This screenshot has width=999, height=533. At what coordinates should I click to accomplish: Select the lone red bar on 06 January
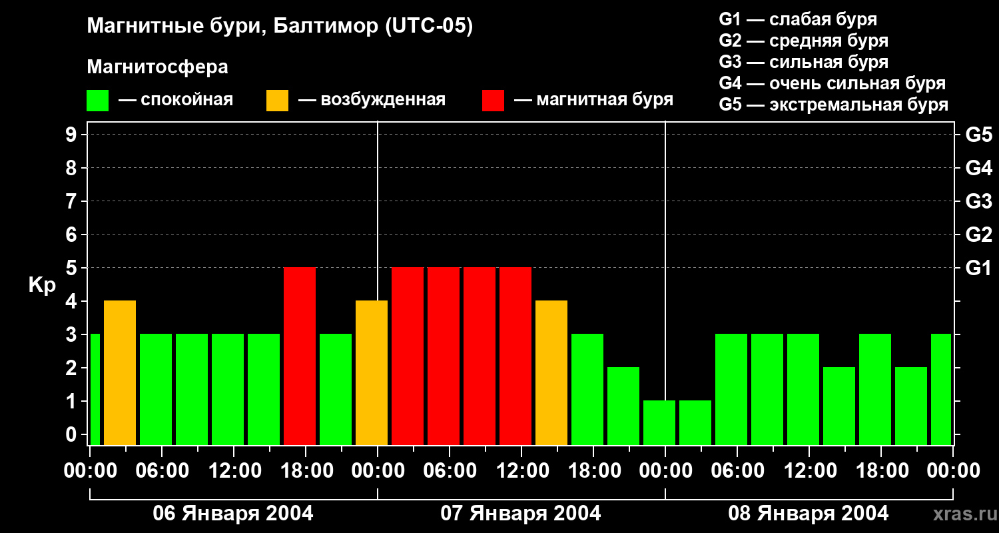coord(300,356)
